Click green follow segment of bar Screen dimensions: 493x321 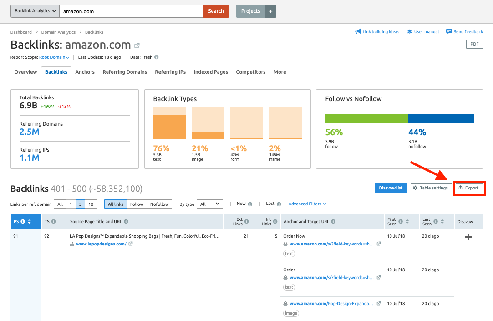coord(366,118)
